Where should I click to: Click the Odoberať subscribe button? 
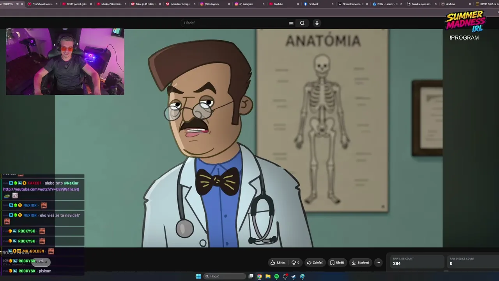pos(41,262)
